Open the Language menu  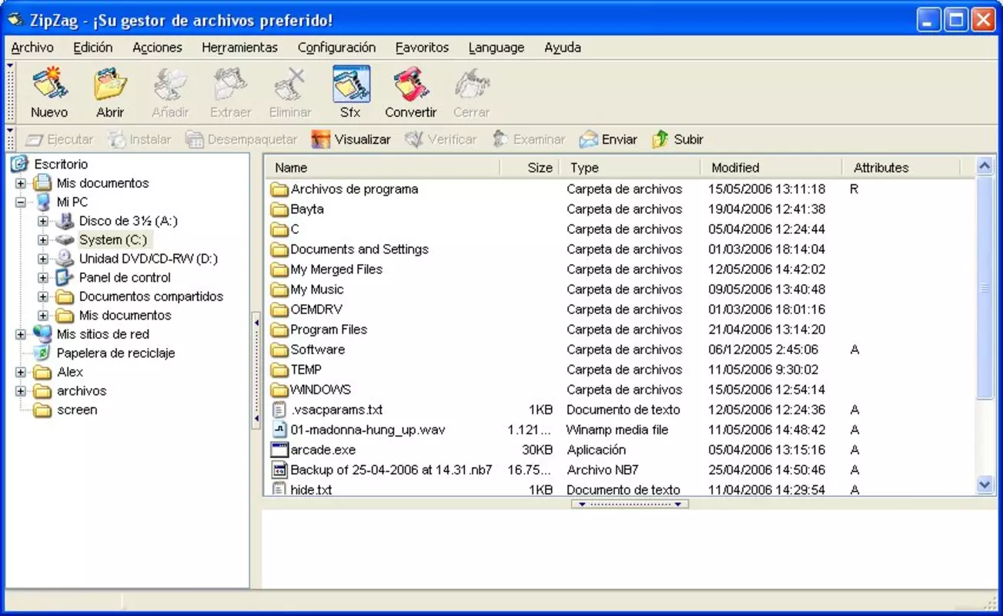tap(496, 48)
